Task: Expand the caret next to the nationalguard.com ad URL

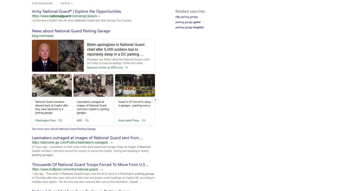Action: (99, 16)
